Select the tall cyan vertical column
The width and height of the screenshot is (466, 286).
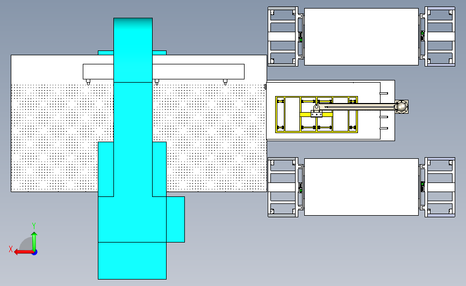(133, 107)
